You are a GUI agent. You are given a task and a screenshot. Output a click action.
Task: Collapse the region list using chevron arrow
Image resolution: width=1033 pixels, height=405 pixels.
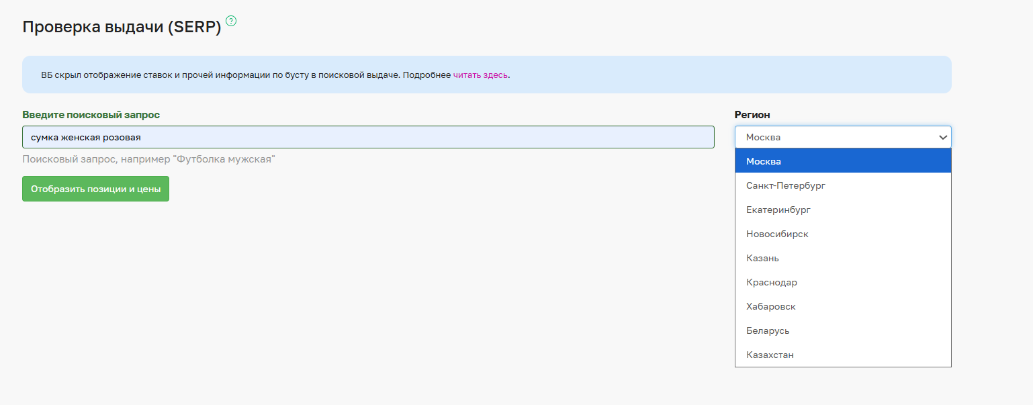(x=943, y=137)
